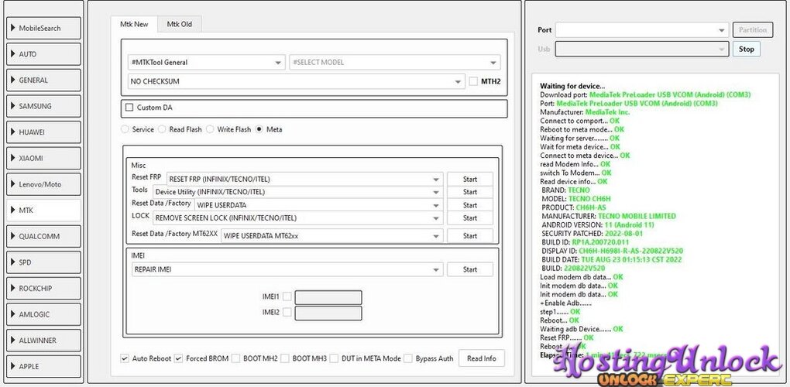790x387 pixels.
Task: Start the REPAIR IMEI operation
Action: point(470,269)
